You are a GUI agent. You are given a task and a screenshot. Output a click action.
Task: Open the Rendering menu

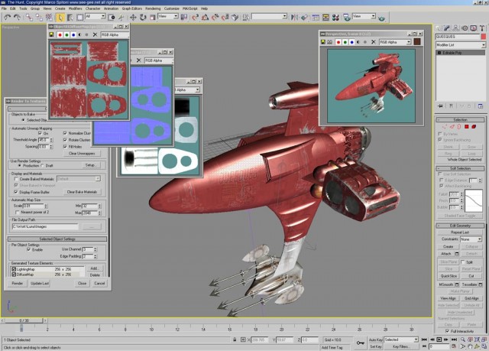153,8
